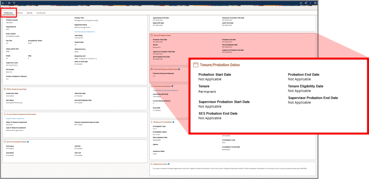
Task: Click the Update Information help icon
Action: [169, 164]
